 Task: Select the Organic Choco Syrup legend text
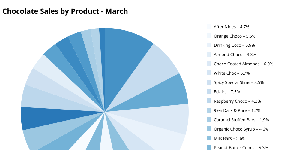point(241,129)
